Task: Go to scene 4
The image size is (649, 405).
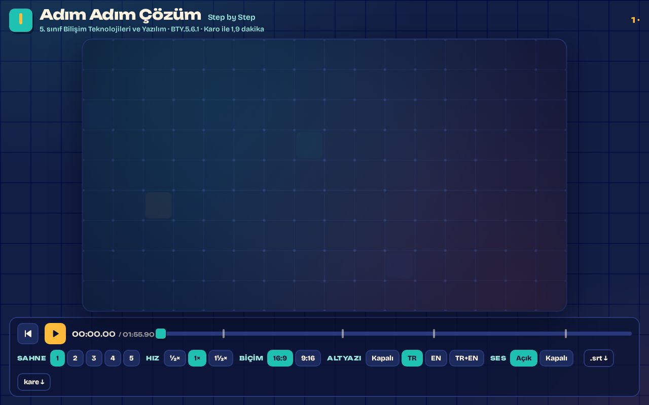Action: 113,358
